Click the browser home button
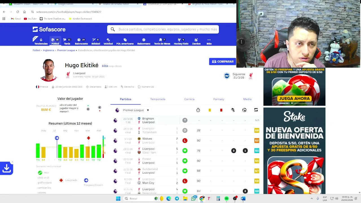This screenshot has height=203, width=361. 24,12
